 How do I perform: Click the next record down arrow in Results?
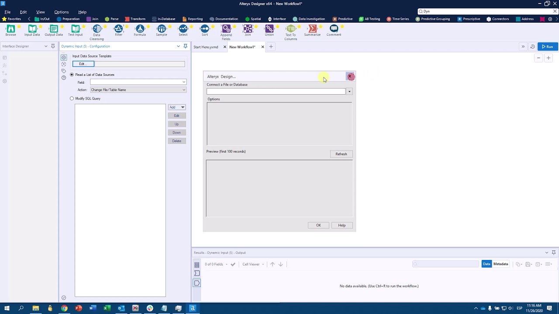tap(281, 264)
